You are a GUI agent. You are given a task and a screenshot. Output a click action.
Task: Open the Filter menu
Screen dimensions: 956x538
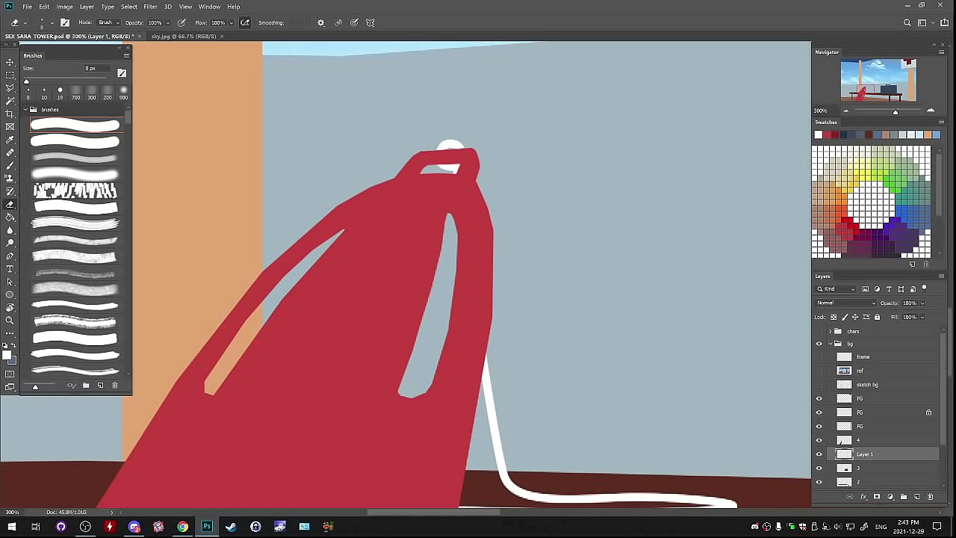click(150, 7)
